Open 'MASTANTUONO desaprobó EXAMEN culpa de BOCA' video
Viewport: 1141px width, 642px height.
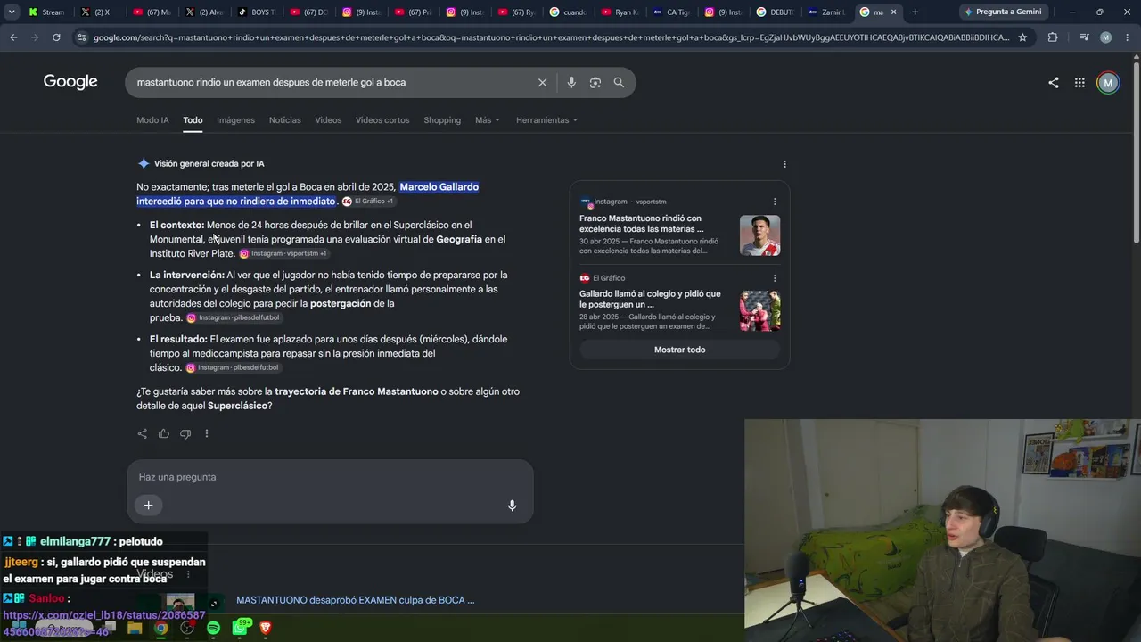click(355, 600)
